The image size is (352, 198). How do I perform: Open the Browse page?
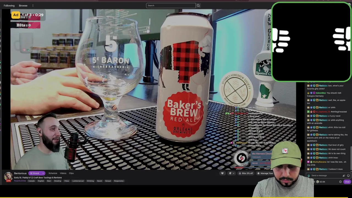click(x=23, y=5)
